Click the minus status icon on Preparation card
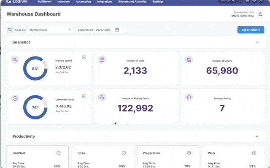This screenshot has height=168, width=270. point(189,153)
